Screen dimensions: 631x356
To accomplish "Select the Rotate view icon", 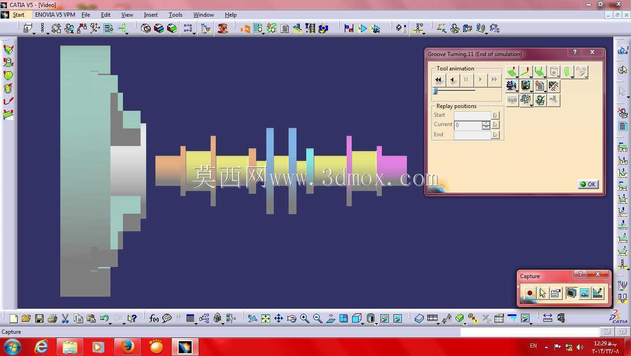I will click(291, 318).
